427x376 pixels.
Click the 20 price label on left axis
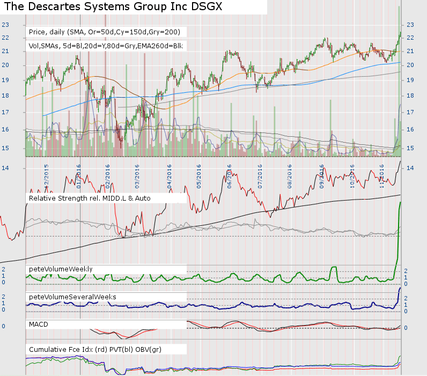(x=5, y=65)
